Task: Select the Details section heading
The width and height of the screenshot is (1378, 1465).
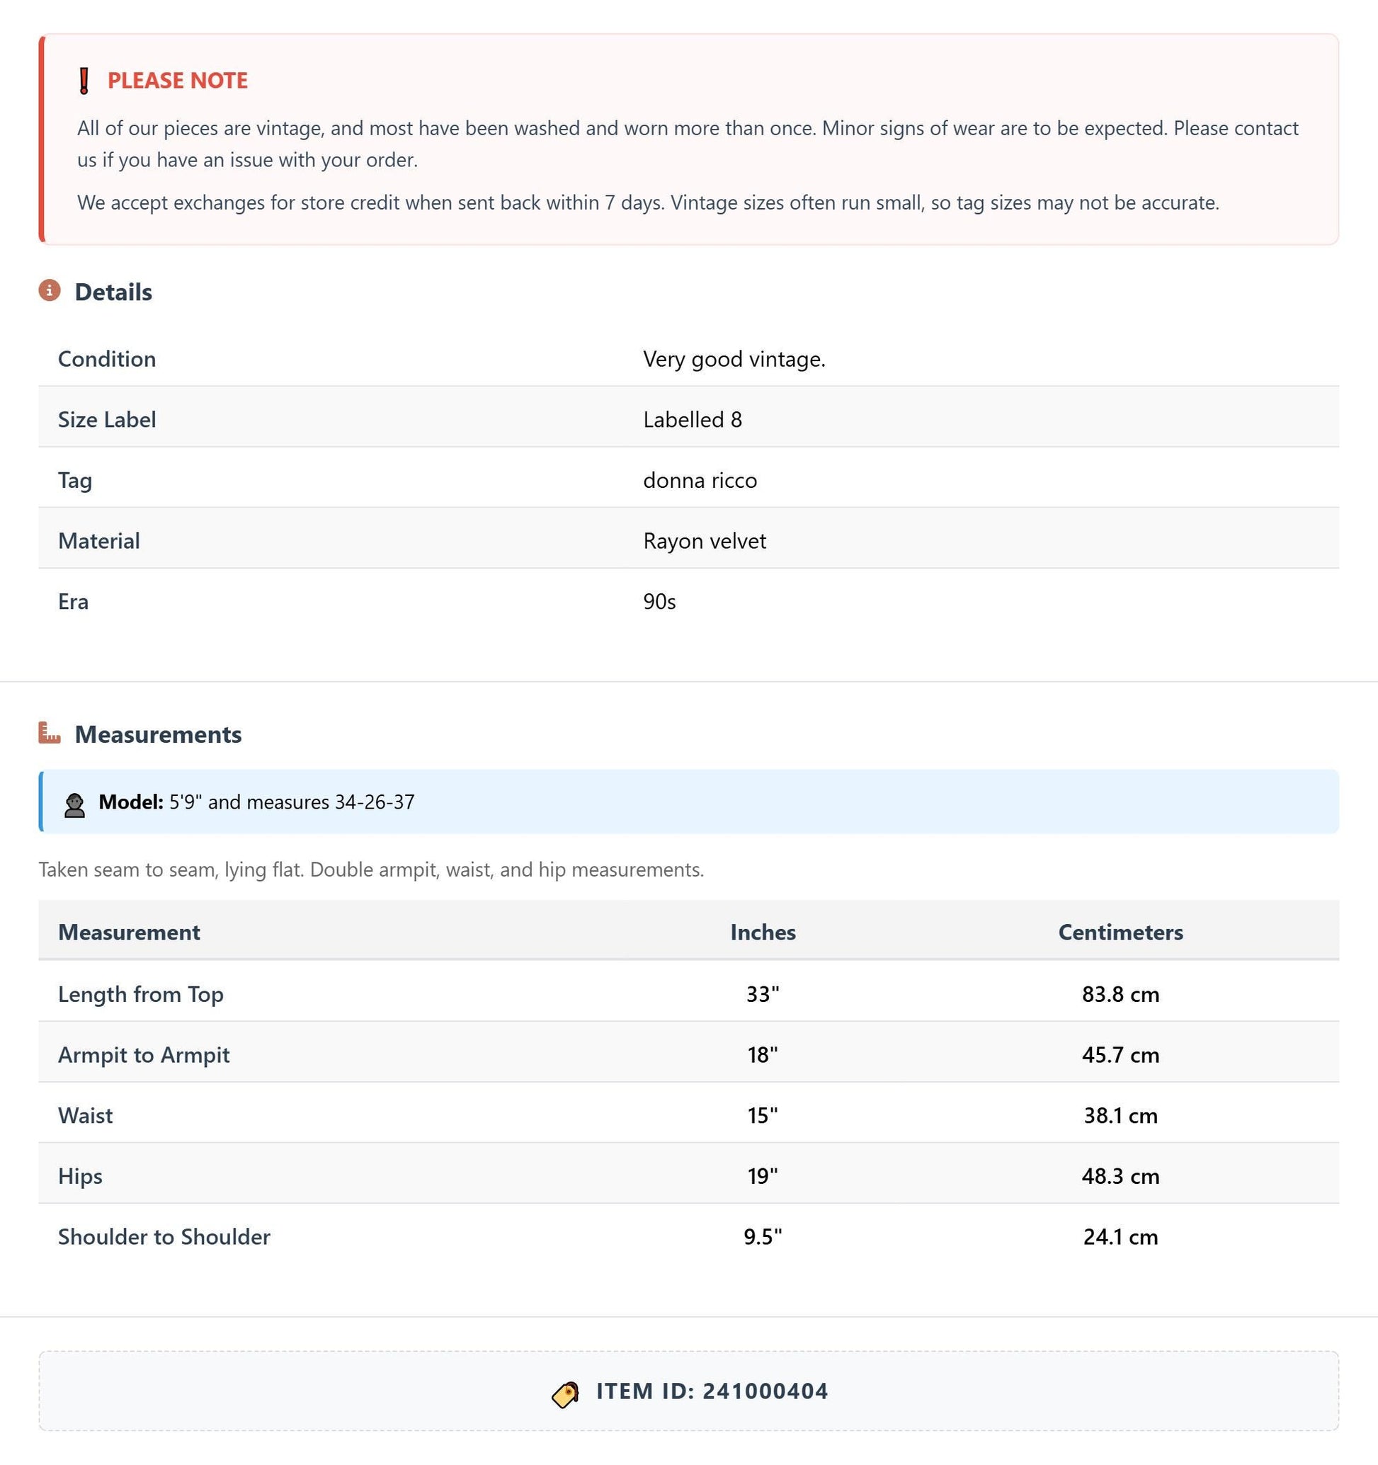Action: click(x=113, y=292)
